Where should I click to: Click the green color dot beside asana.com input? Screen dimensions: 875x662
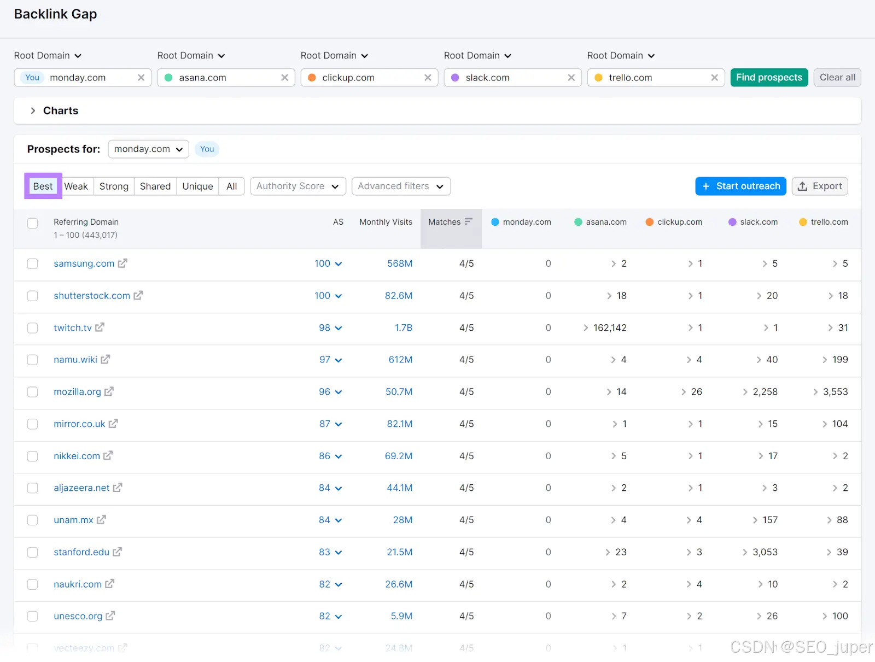pos(168,78)
